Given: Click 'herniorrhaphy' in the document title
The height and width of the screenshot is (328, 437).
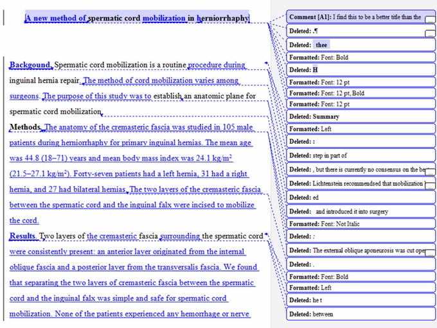Looking at the screenshot, I should tap(223, 18).
